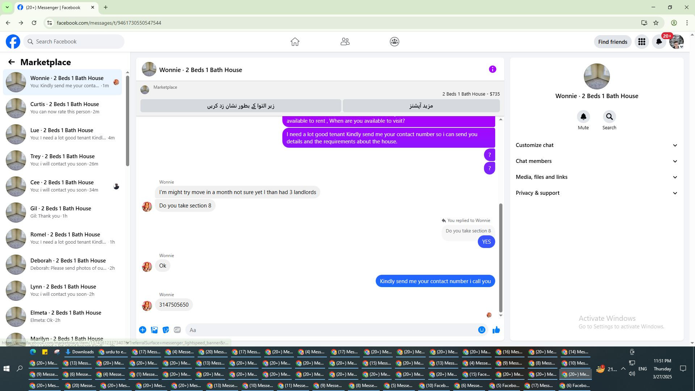Image resolution: width=695 pixels, height=391 pixels.
Task: Open the Facebook menu grid icon
Action: 642,42
